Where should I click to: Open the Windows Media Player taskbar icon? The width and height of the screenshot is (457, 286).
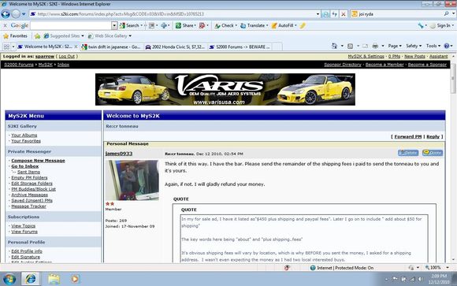(x=75, y=279)
